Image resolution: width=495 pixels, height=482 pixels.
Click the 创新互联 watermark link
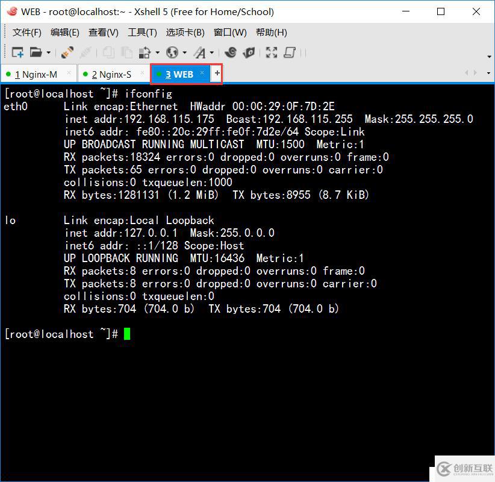click(x=467, y=469)
